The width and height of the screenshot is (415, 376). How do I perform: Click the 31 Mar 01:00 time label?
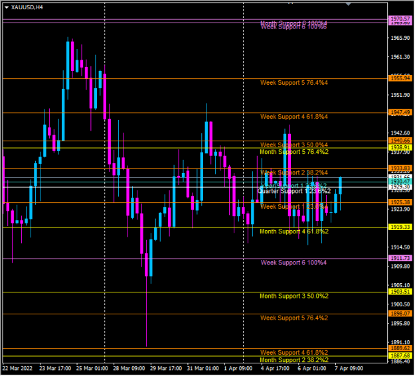tap(203, 368)
